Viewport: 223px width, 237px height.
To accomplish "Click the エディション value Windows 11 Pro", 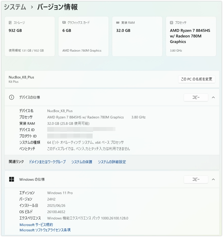I will pyautogui.click(x=60, y=193).
